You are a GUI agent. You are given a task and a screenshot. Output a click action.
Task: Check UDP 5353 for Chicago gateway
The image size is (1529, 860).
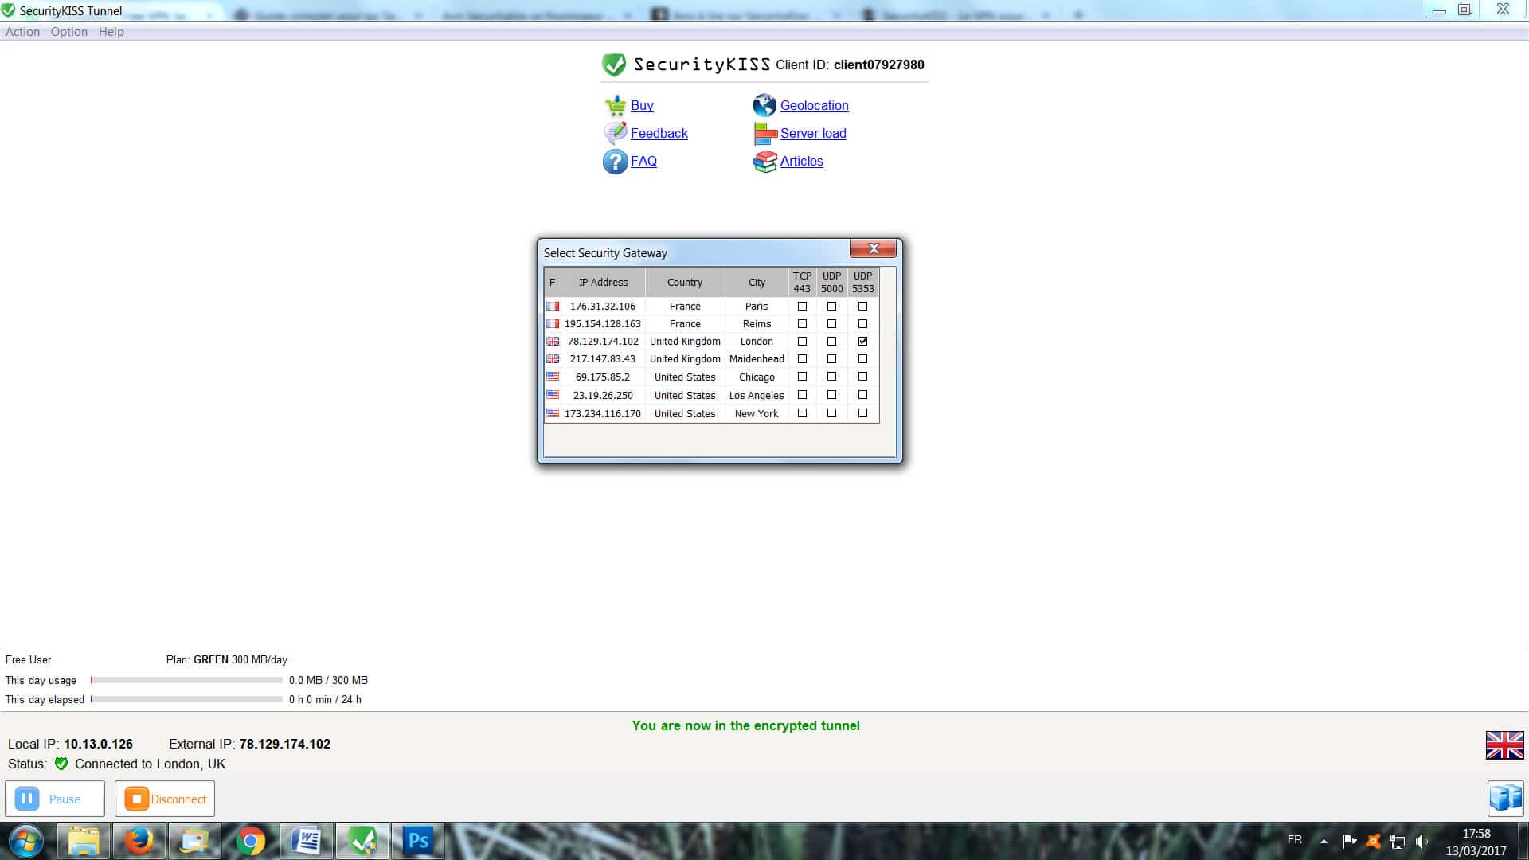pyautogui.click(x=862, y=377)
